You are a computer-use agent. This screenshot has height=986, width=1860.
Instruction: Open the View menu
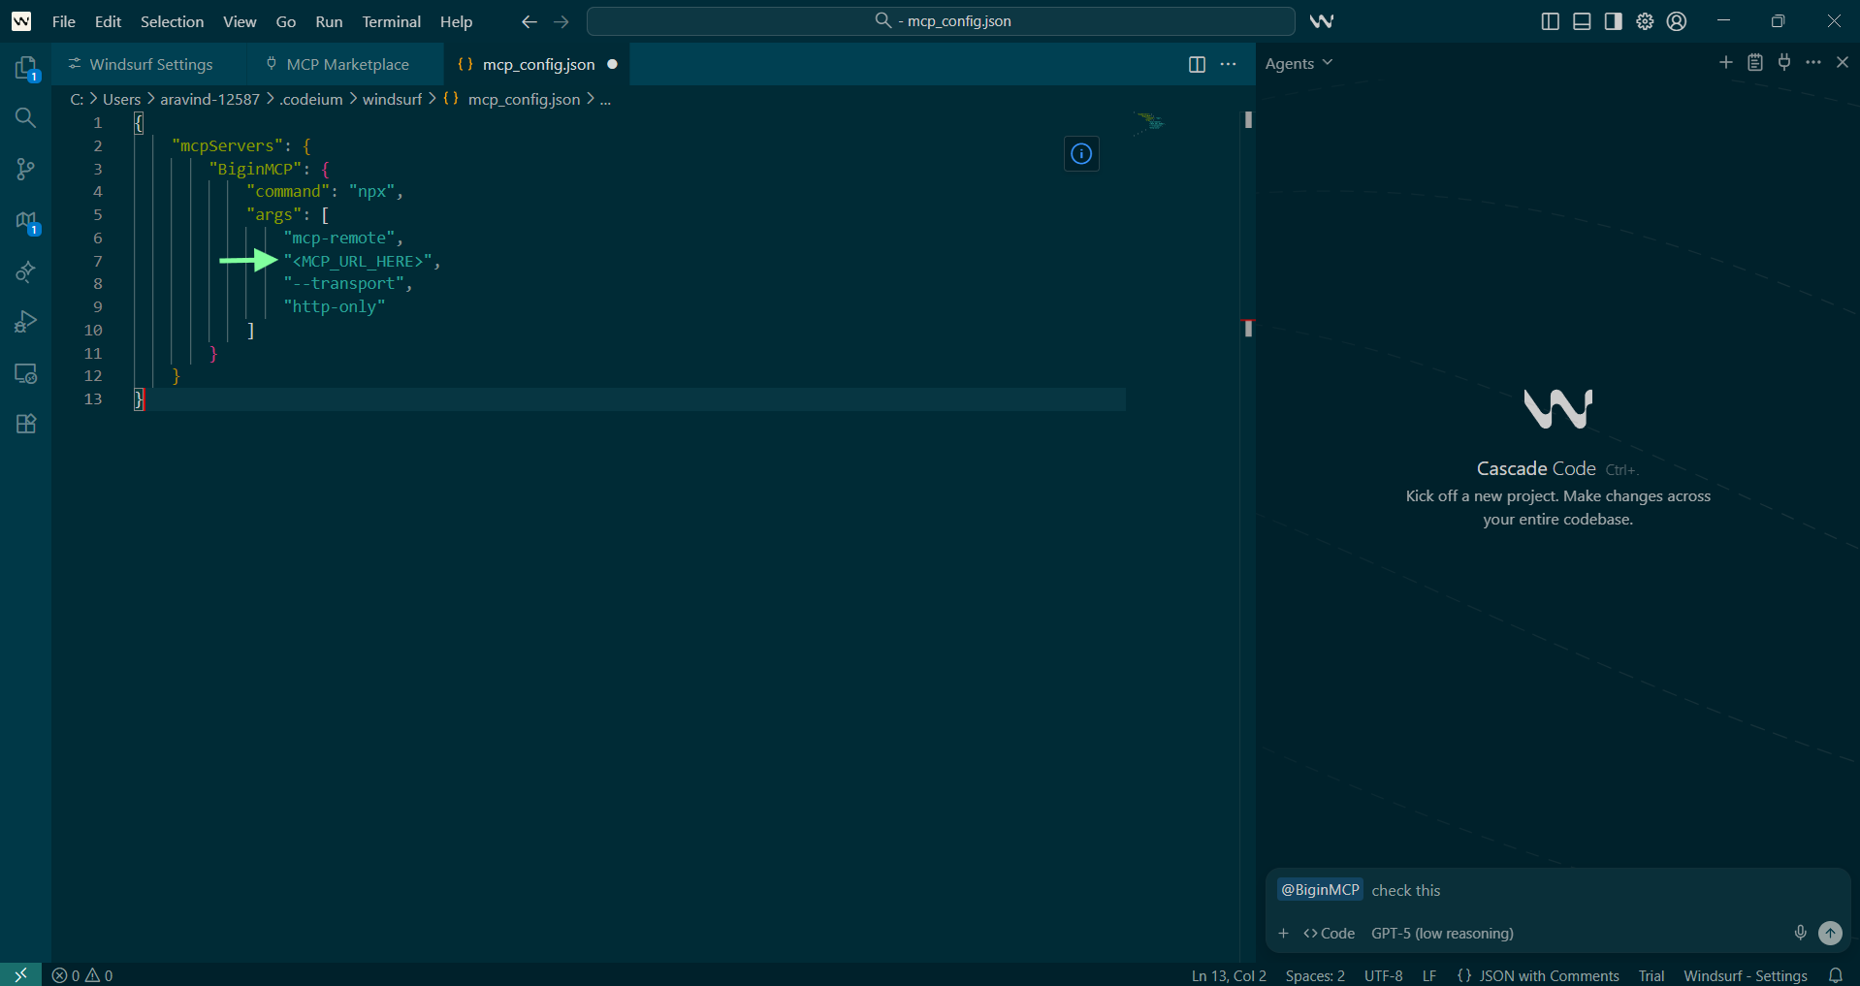click(x=240, y=21)
